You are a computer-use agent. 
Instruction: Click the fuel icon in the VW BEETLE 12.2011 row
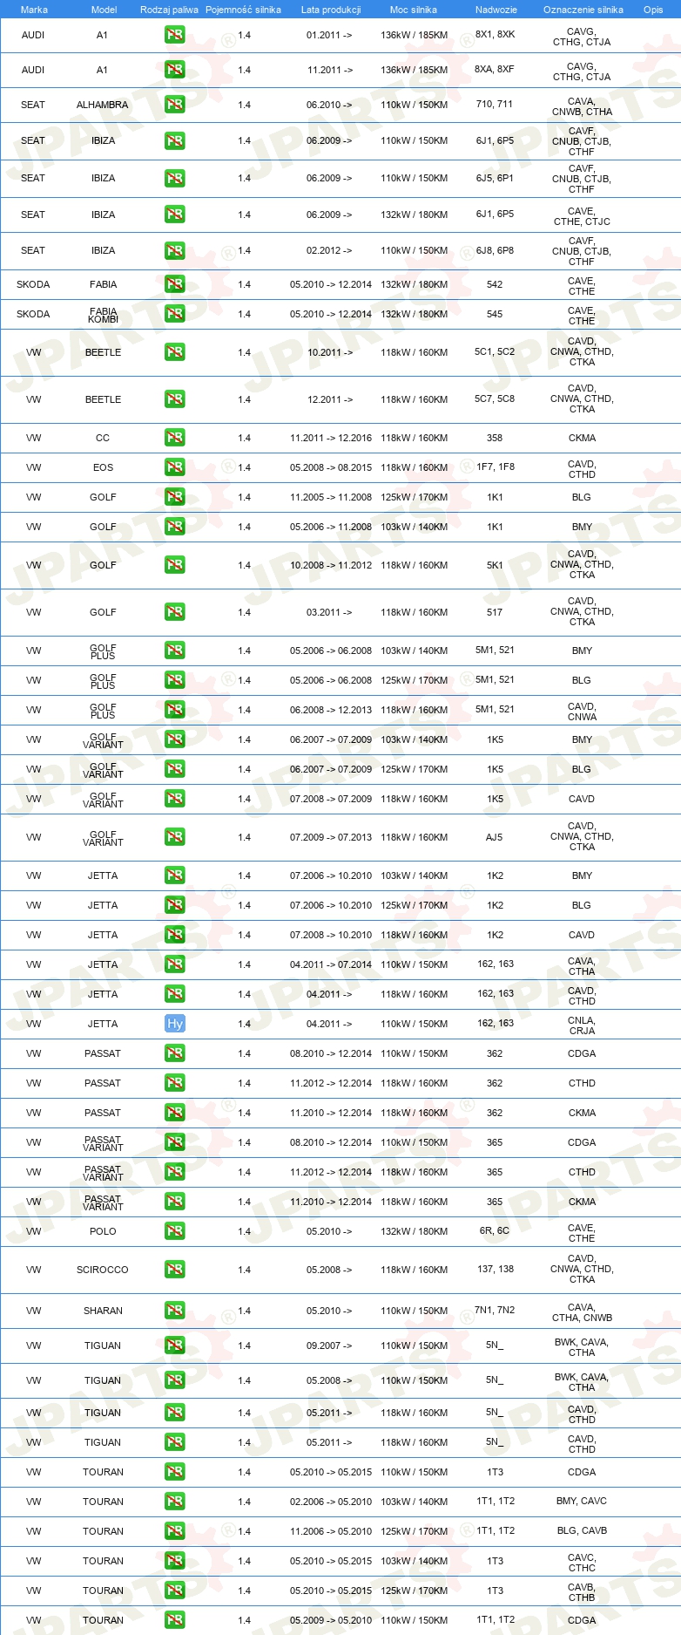click(x=175, y=399)
